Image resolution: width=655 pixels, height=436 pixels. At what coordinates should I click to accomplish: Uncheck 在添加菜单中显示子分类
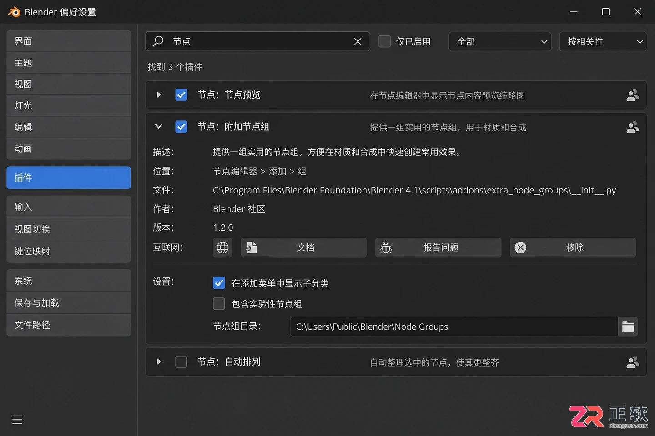pos(219,283)
